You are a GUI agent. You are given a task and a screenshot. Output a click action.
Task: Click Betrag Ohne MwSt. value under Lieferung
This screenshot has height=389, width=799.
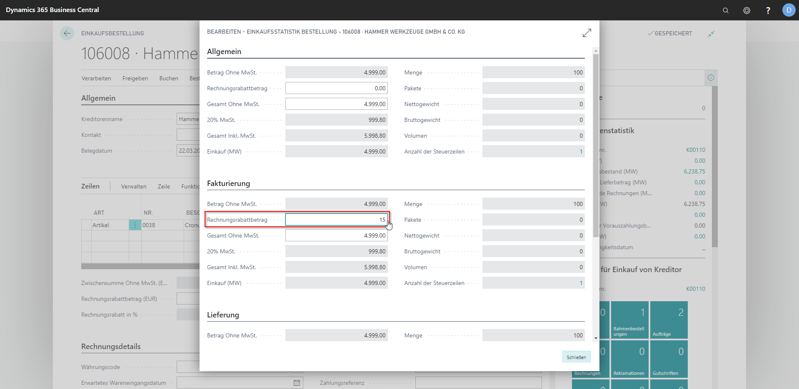point(337,335)
